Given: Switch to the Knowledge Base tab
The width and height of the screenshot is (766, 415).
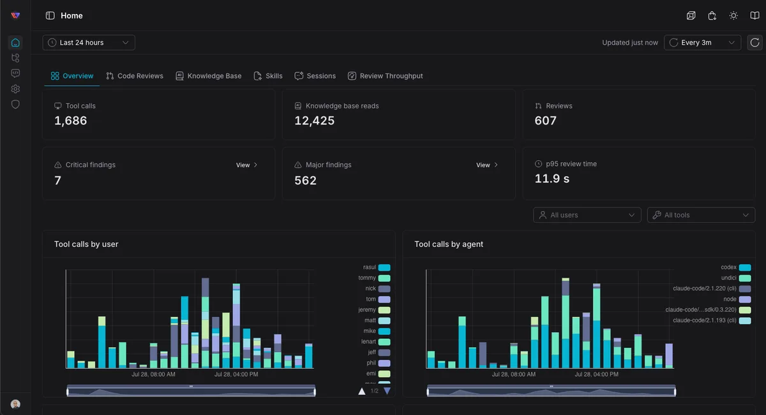Looking at the screenshot, I should point(209,76).
